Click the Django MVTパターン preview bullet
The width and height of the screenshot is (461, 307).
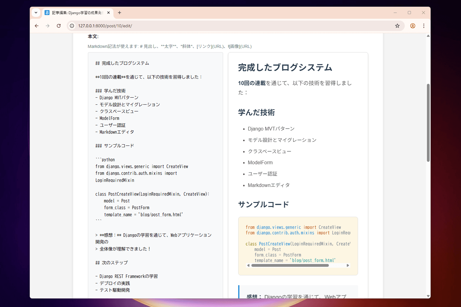(271, 129)
